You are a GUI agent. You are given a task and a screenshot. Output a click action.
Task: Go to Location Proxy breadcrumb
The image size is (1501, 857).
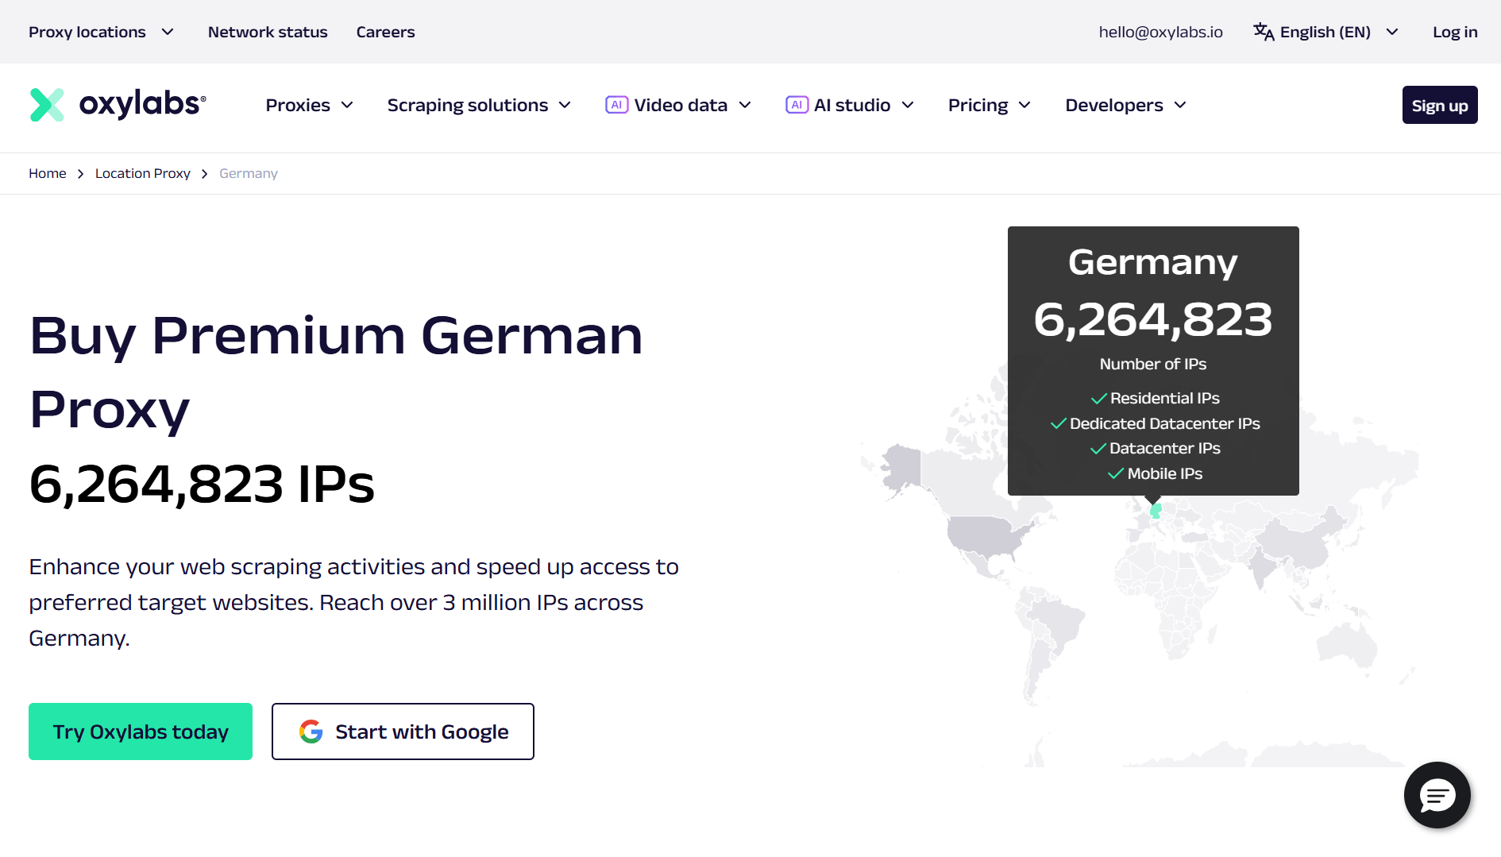tap(143, 173)
